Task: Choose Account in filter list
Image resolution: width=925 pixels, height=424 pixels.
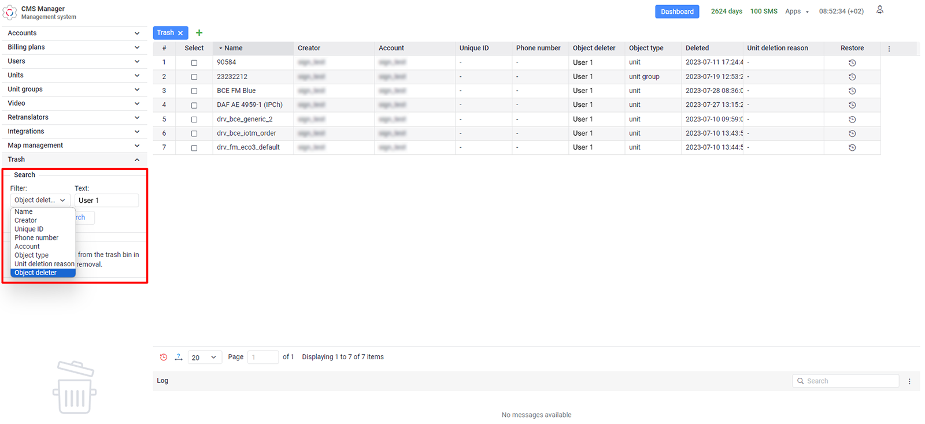Action: pos(43,247)
